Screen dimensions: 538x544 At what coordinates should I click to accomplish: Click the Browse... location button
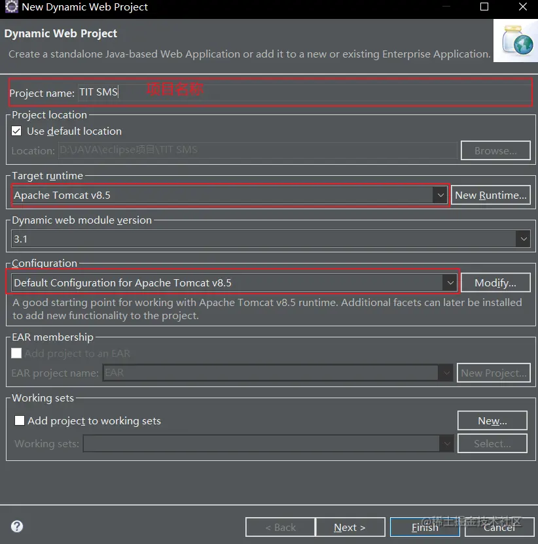pos(495,150)
